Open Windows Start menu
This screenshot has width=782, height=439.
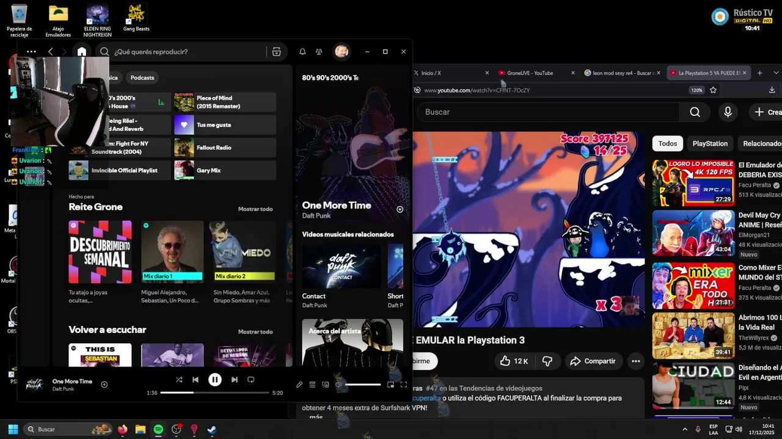click(x=13, y=429)
